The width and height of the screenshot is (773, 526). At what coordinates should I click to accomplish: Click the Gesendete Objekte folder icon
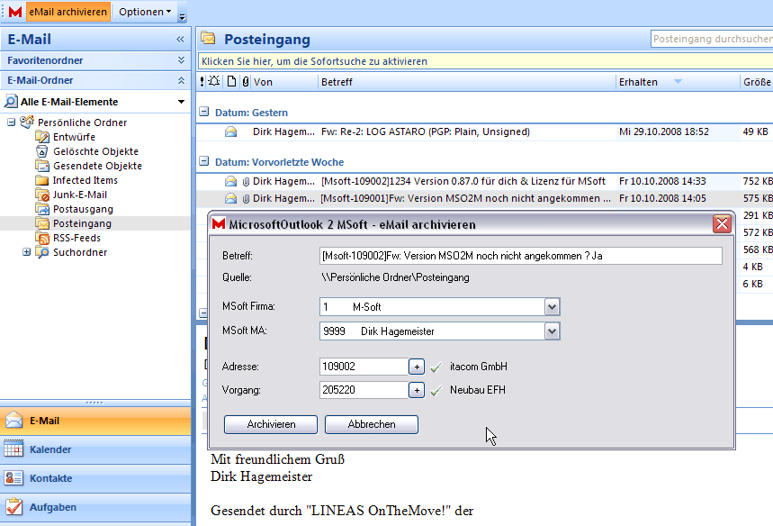point(42,166)
